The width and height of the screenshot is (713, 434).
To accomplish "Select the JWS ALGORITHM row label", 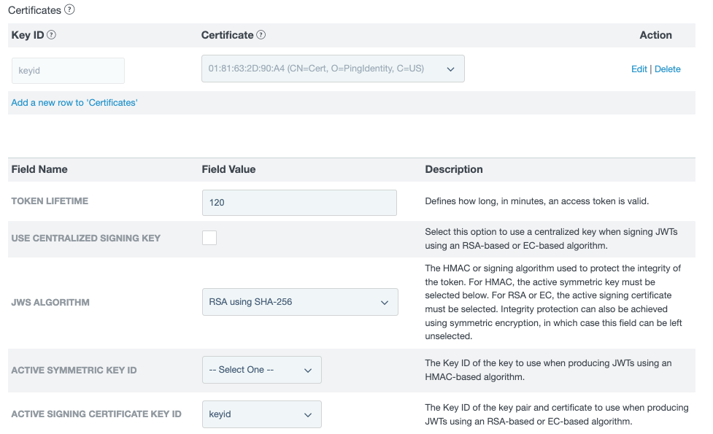I will [50, 302].
